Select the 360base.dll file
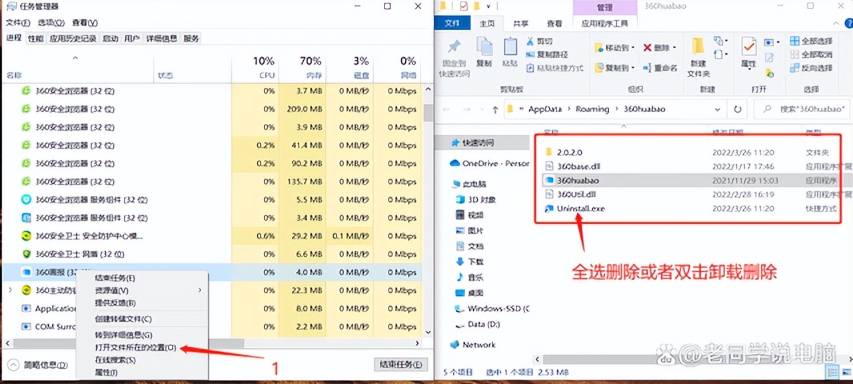853x384 pixels. [x=578, y=167]
